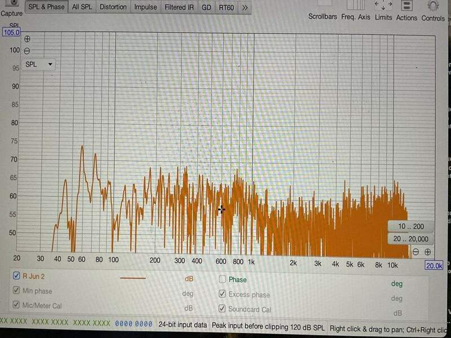Toggle the Freq. Axis icon
Viewport: 451px width, 338px height.
(x=356, y=5)
